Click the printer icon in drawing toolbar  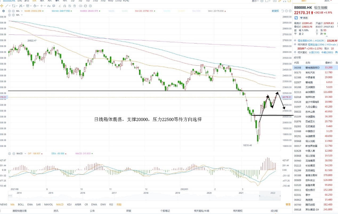pyautogui.click(x=85, y=6)
